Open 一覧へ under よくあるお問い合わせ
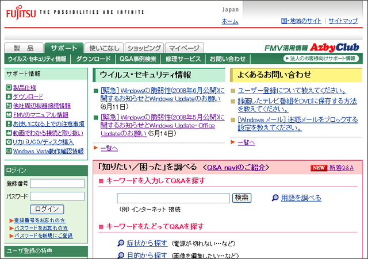Viewport: 368px width, 259px height. click(x=247, y=142)
